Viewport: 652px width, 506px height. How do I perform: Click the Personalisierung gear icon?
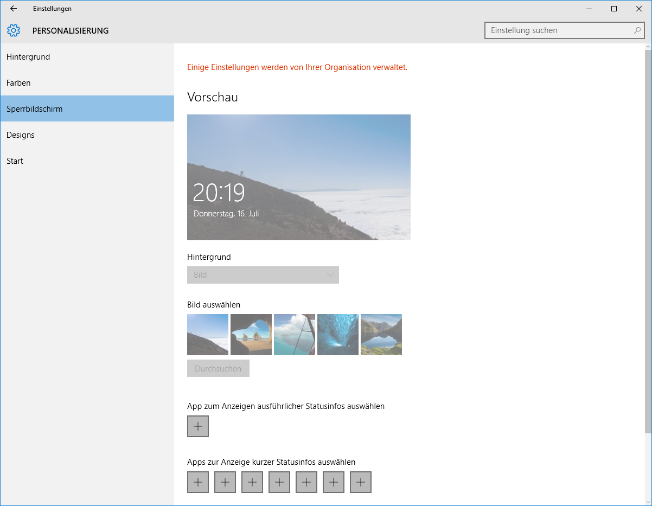[x=14, y=30]
